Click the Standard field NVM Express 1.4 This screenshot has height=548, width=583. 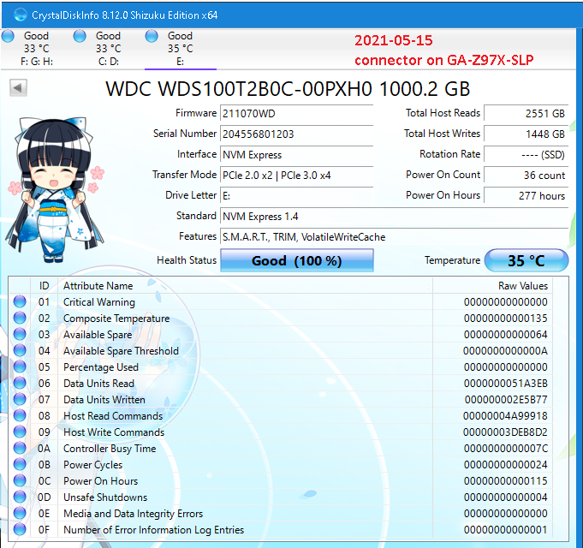point(394,216)
